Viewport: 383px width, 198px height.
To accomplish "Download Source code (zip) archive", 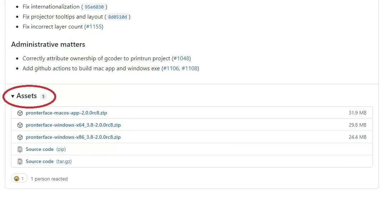I will coord(40,149).
